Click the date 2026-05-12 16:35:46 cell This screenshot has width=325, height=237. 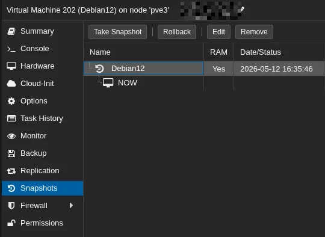(279, 69)
